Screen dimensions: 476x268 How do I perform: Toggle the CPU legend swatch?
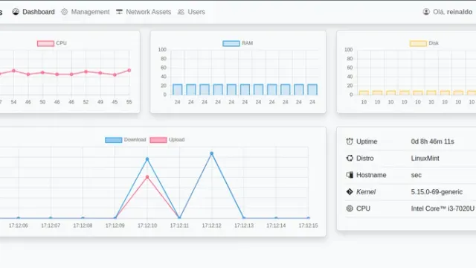coord(45,43)
